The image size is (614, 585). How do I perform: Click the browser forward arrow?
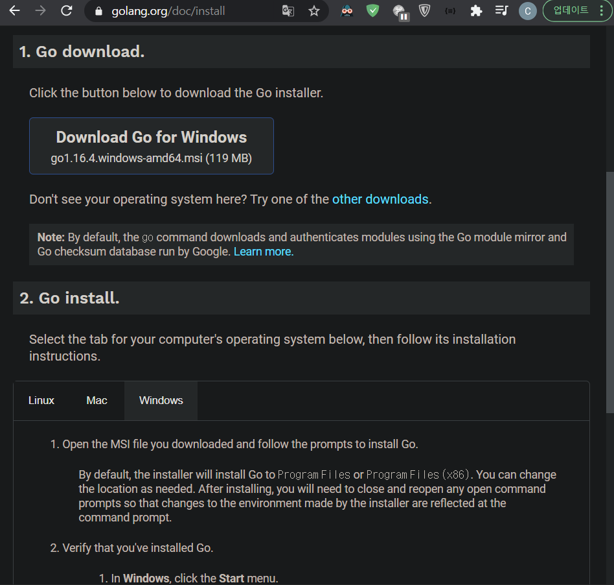point(40,10)
